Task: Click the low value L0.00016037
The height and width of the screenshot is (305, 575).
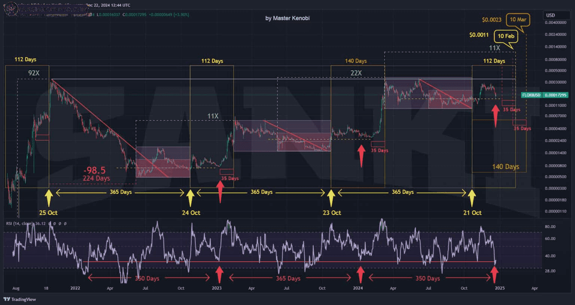Action: pyautogui.click(x=109, y=15)
